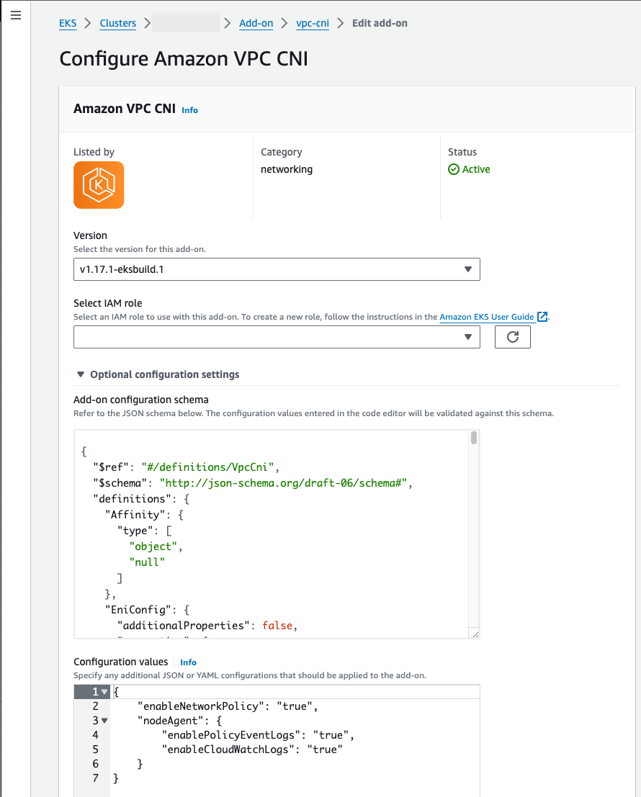Open the navigation sidebar menu

point(16,15)
